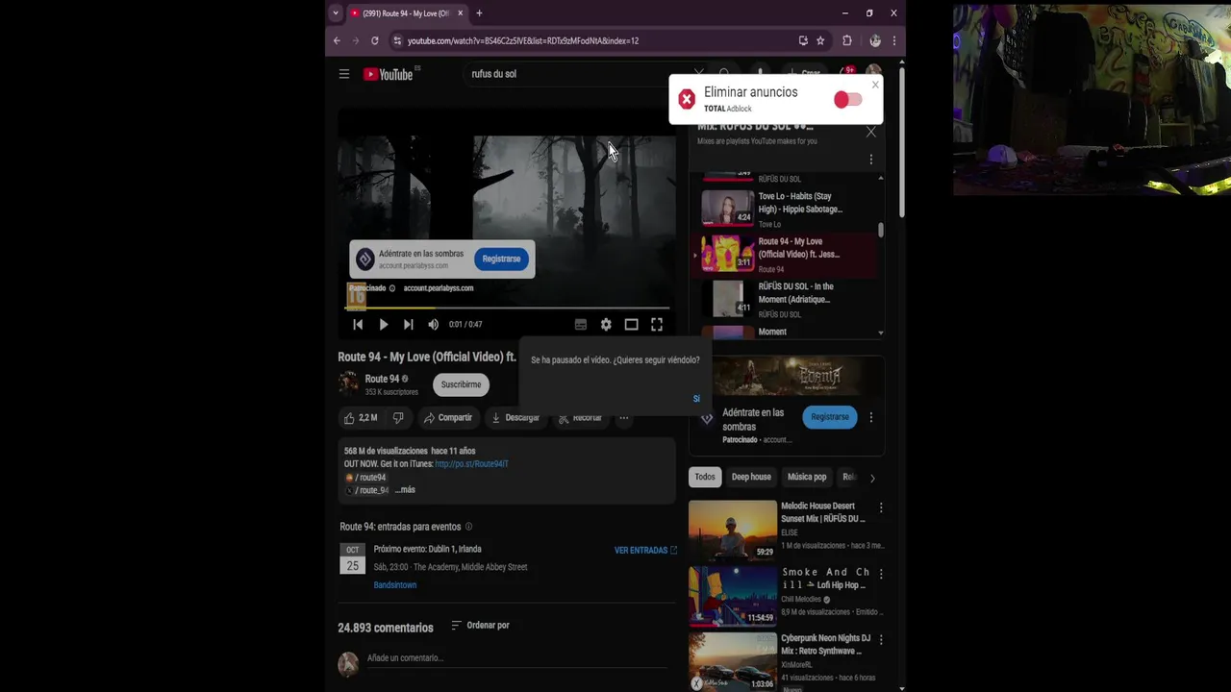Open the sidebar ad three-dot options
This screenshot has height=692, width=1231.
pos(871,417)
